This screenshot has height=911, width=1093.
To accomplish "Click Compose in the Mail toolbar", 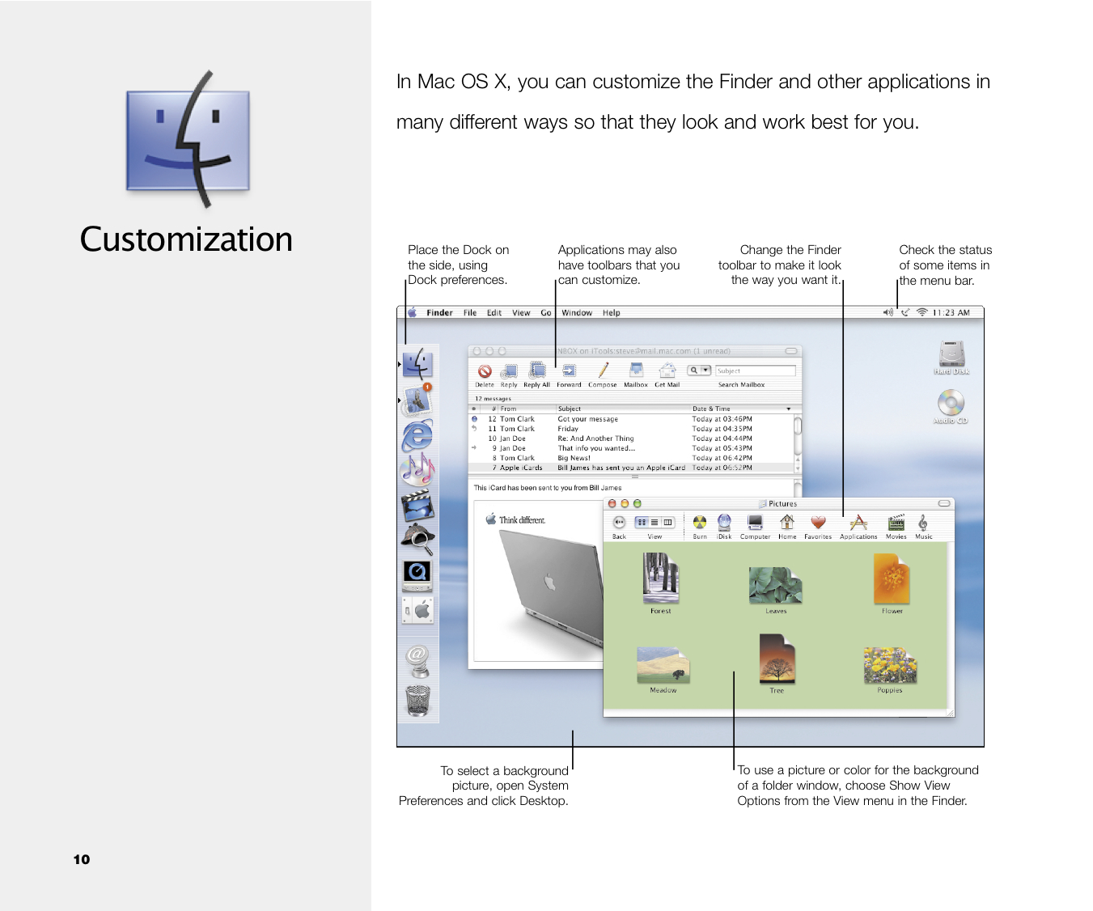I will click(602, 375).
